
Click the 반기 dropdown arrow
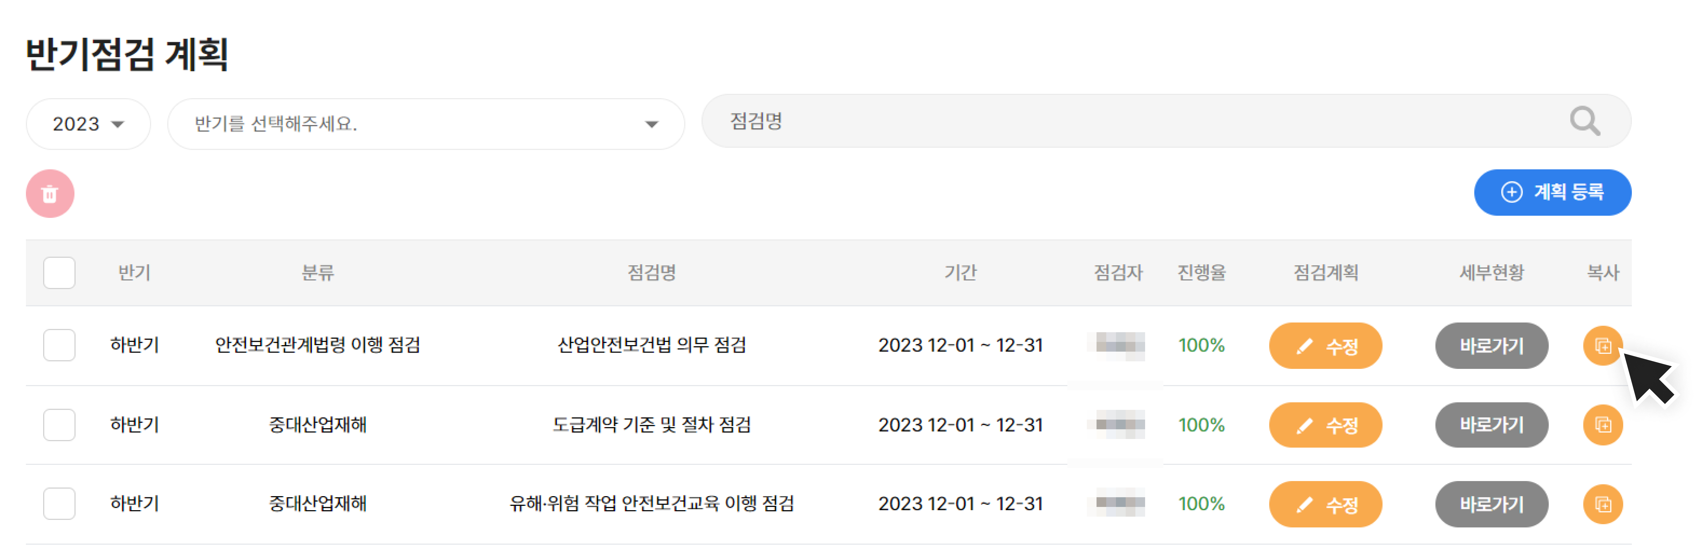pos(651,124)
